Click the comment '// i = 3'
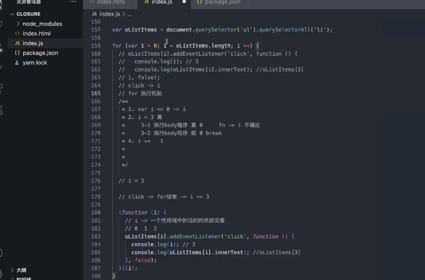This screenshot has width=425, height=280. pyautogui.click(x=131, y=181)
